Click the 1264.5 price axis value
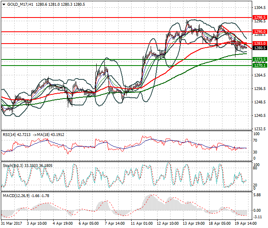This screenshot has height=228, width=268. point(260,75)
